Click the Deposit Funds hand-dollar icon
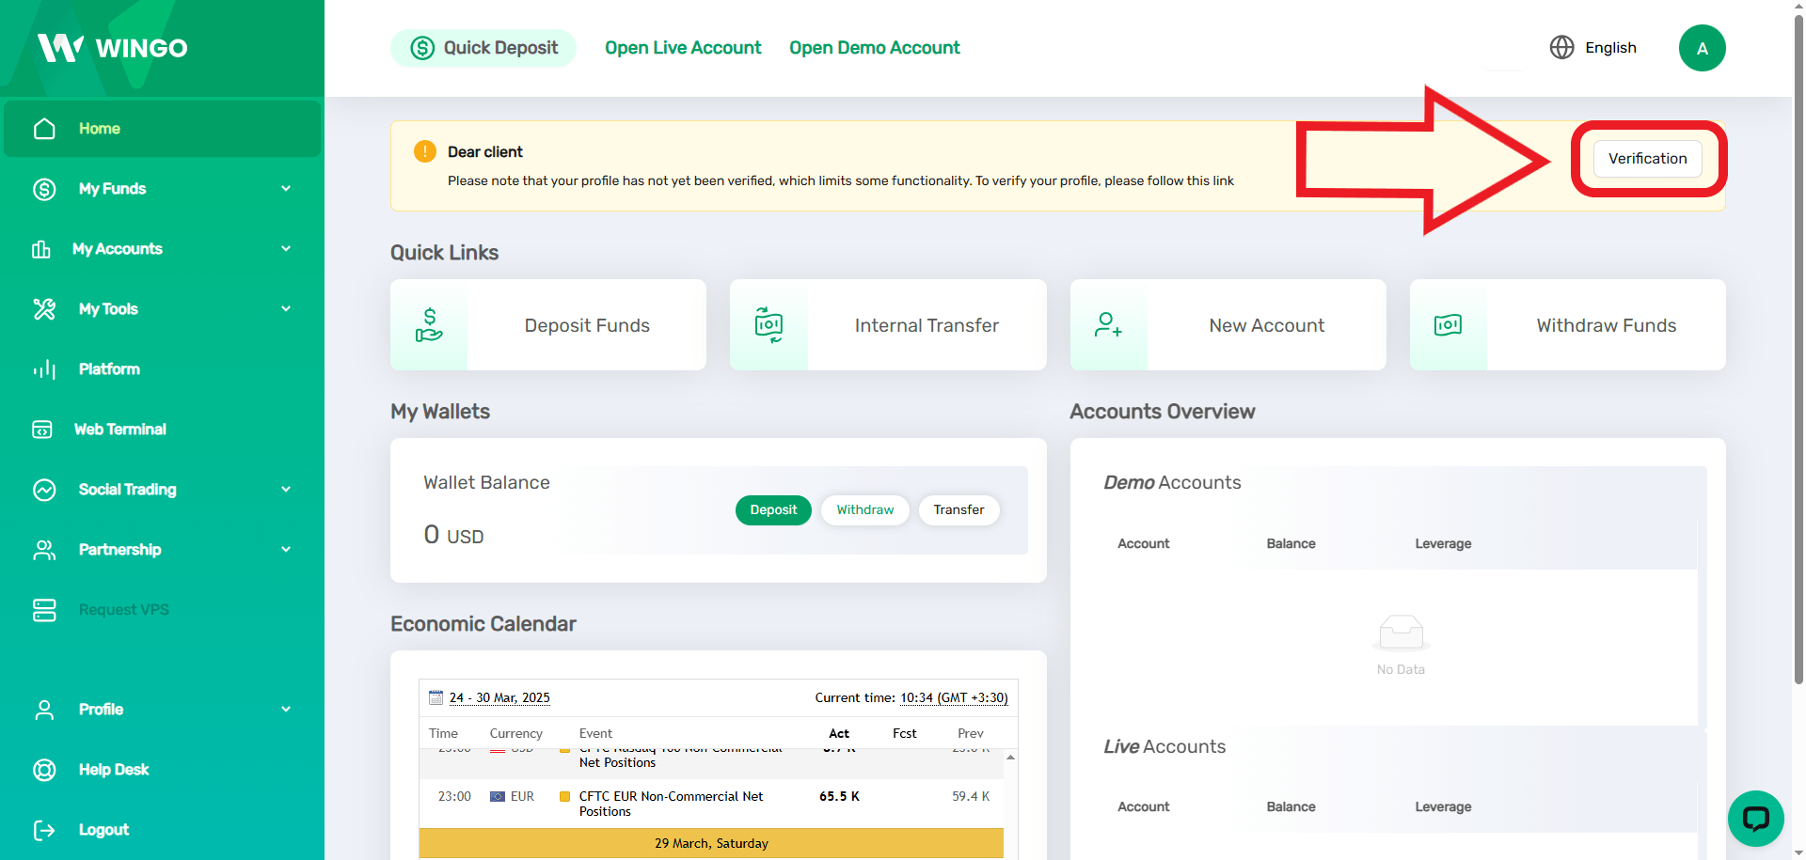Screen dimensions: 1806x860 tap(429, 325)
